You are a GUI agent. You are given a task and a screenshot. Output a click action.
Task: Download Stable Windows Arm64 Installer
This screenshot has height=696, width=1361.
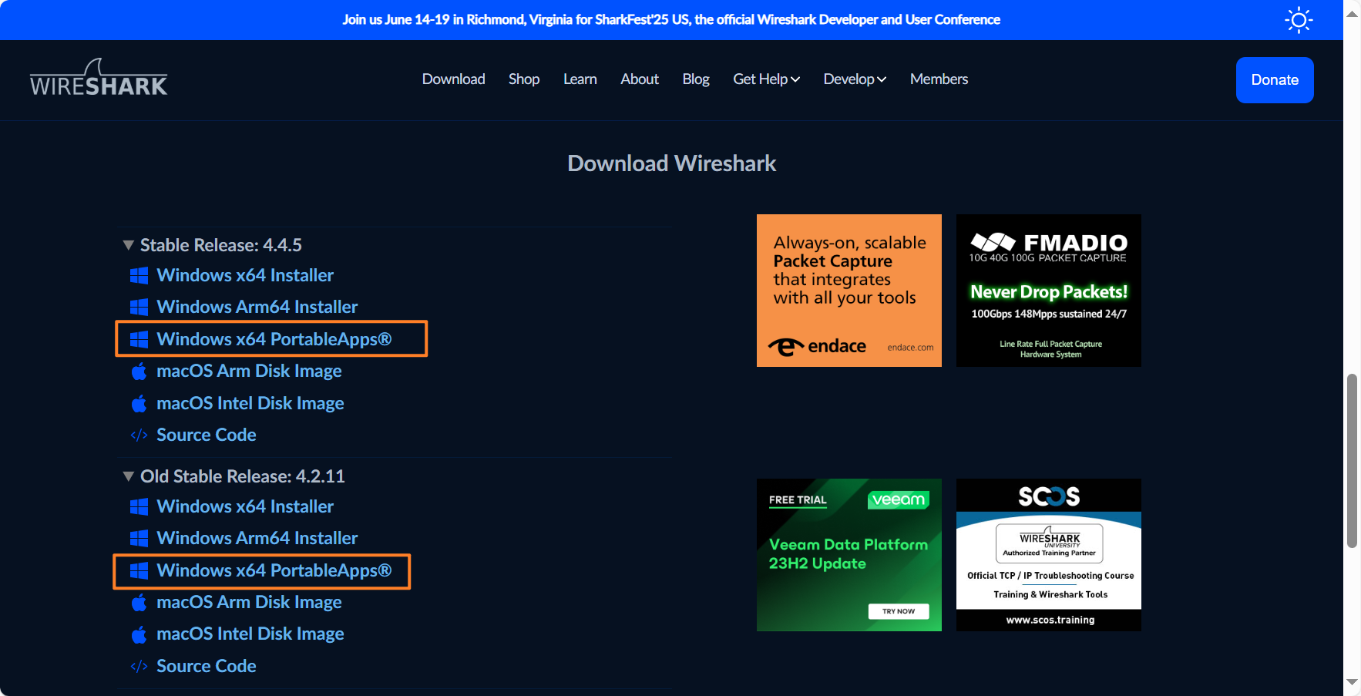click(x=257, y=307)
